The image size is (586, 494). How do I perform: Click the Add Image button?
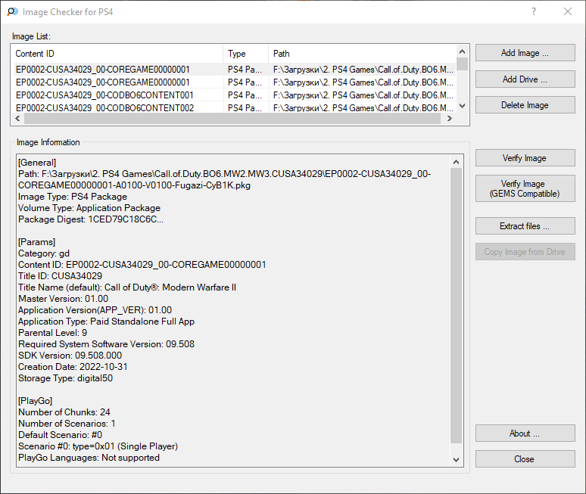tap(525, 53)
